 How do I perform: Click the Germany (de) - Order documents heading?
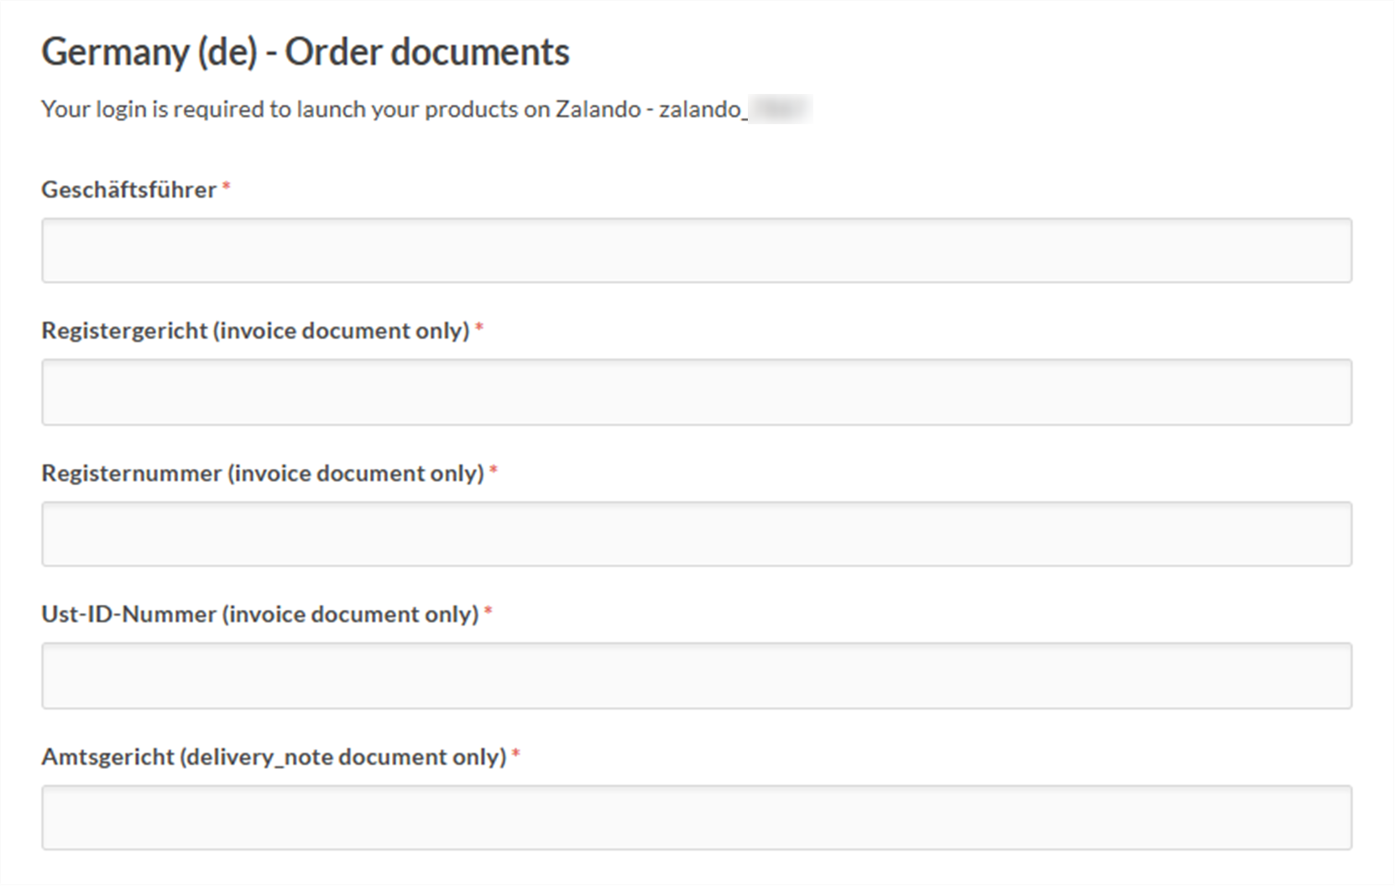306,51
